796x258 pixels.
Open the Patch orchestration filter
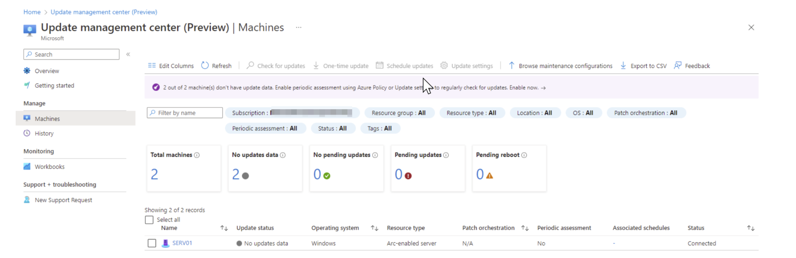pos(646,113)
